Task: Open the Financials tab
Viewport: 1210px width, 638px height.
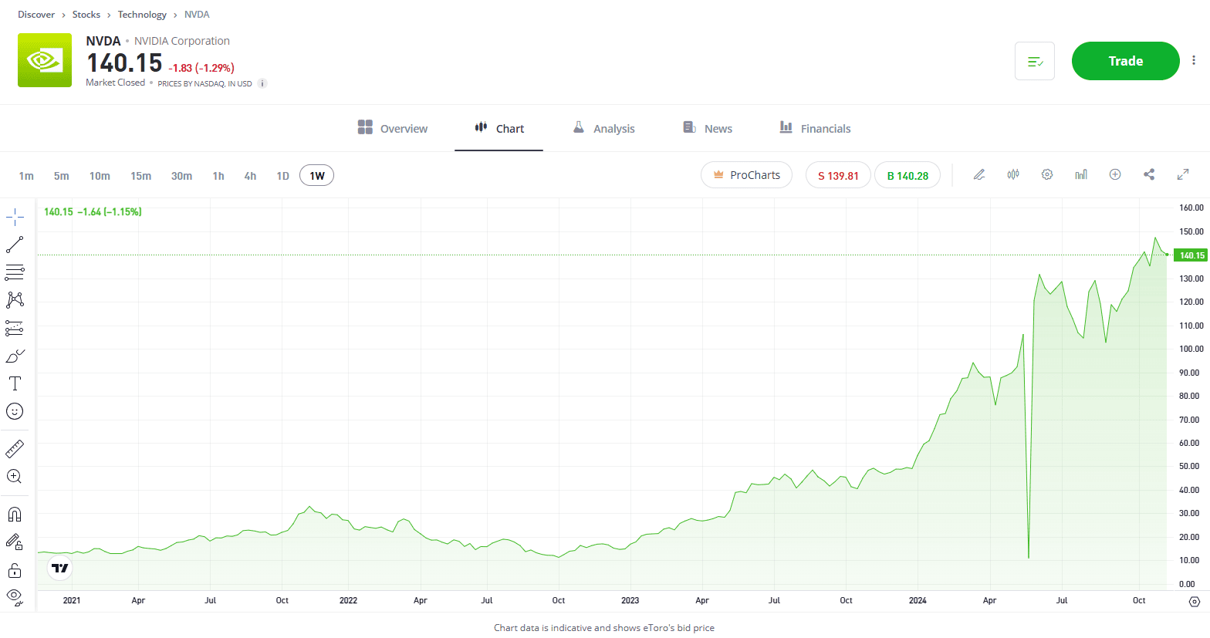Action: (x=815, y=128)
